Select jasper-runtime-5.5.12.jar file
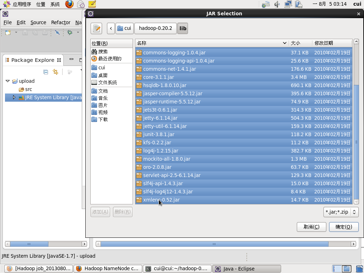 click(x=244, y=102)
